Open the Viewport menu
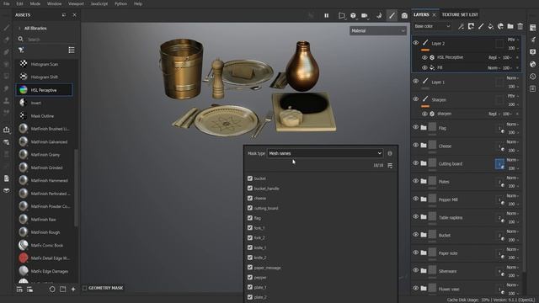 [76, 3]
